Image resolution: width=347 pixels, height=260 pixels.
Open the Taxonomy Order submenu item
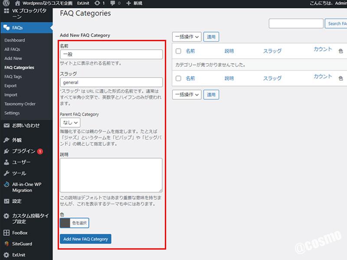pyautogui.click(x=20, y=104)
